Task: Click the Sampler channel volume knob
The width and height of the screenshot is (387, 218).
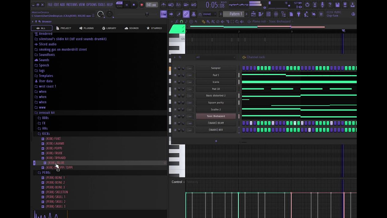Action: pos(183,68)
